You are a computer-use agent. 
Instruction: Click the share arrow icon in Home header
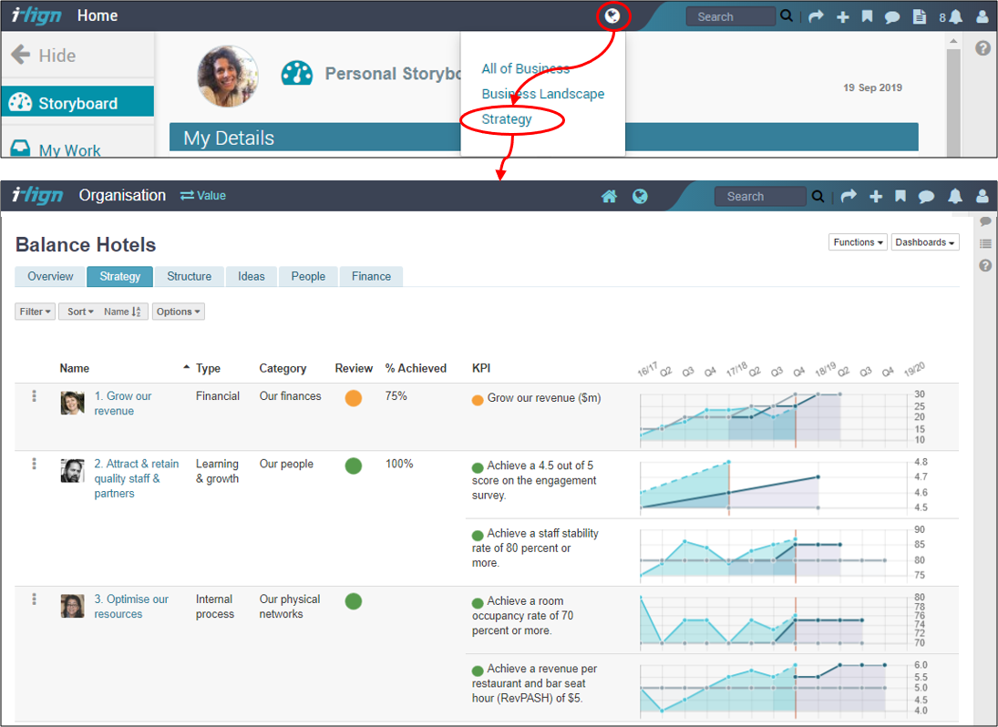click(816, 16)
